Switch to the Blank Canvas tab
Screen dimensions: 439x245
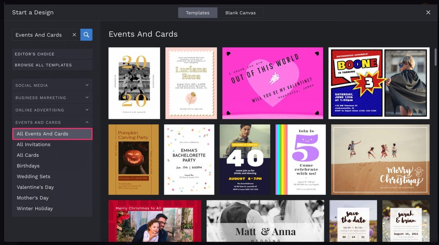click(240, 13)
